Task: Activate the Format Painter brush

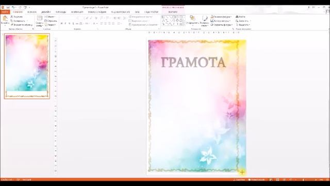Action: click(22, 25)
